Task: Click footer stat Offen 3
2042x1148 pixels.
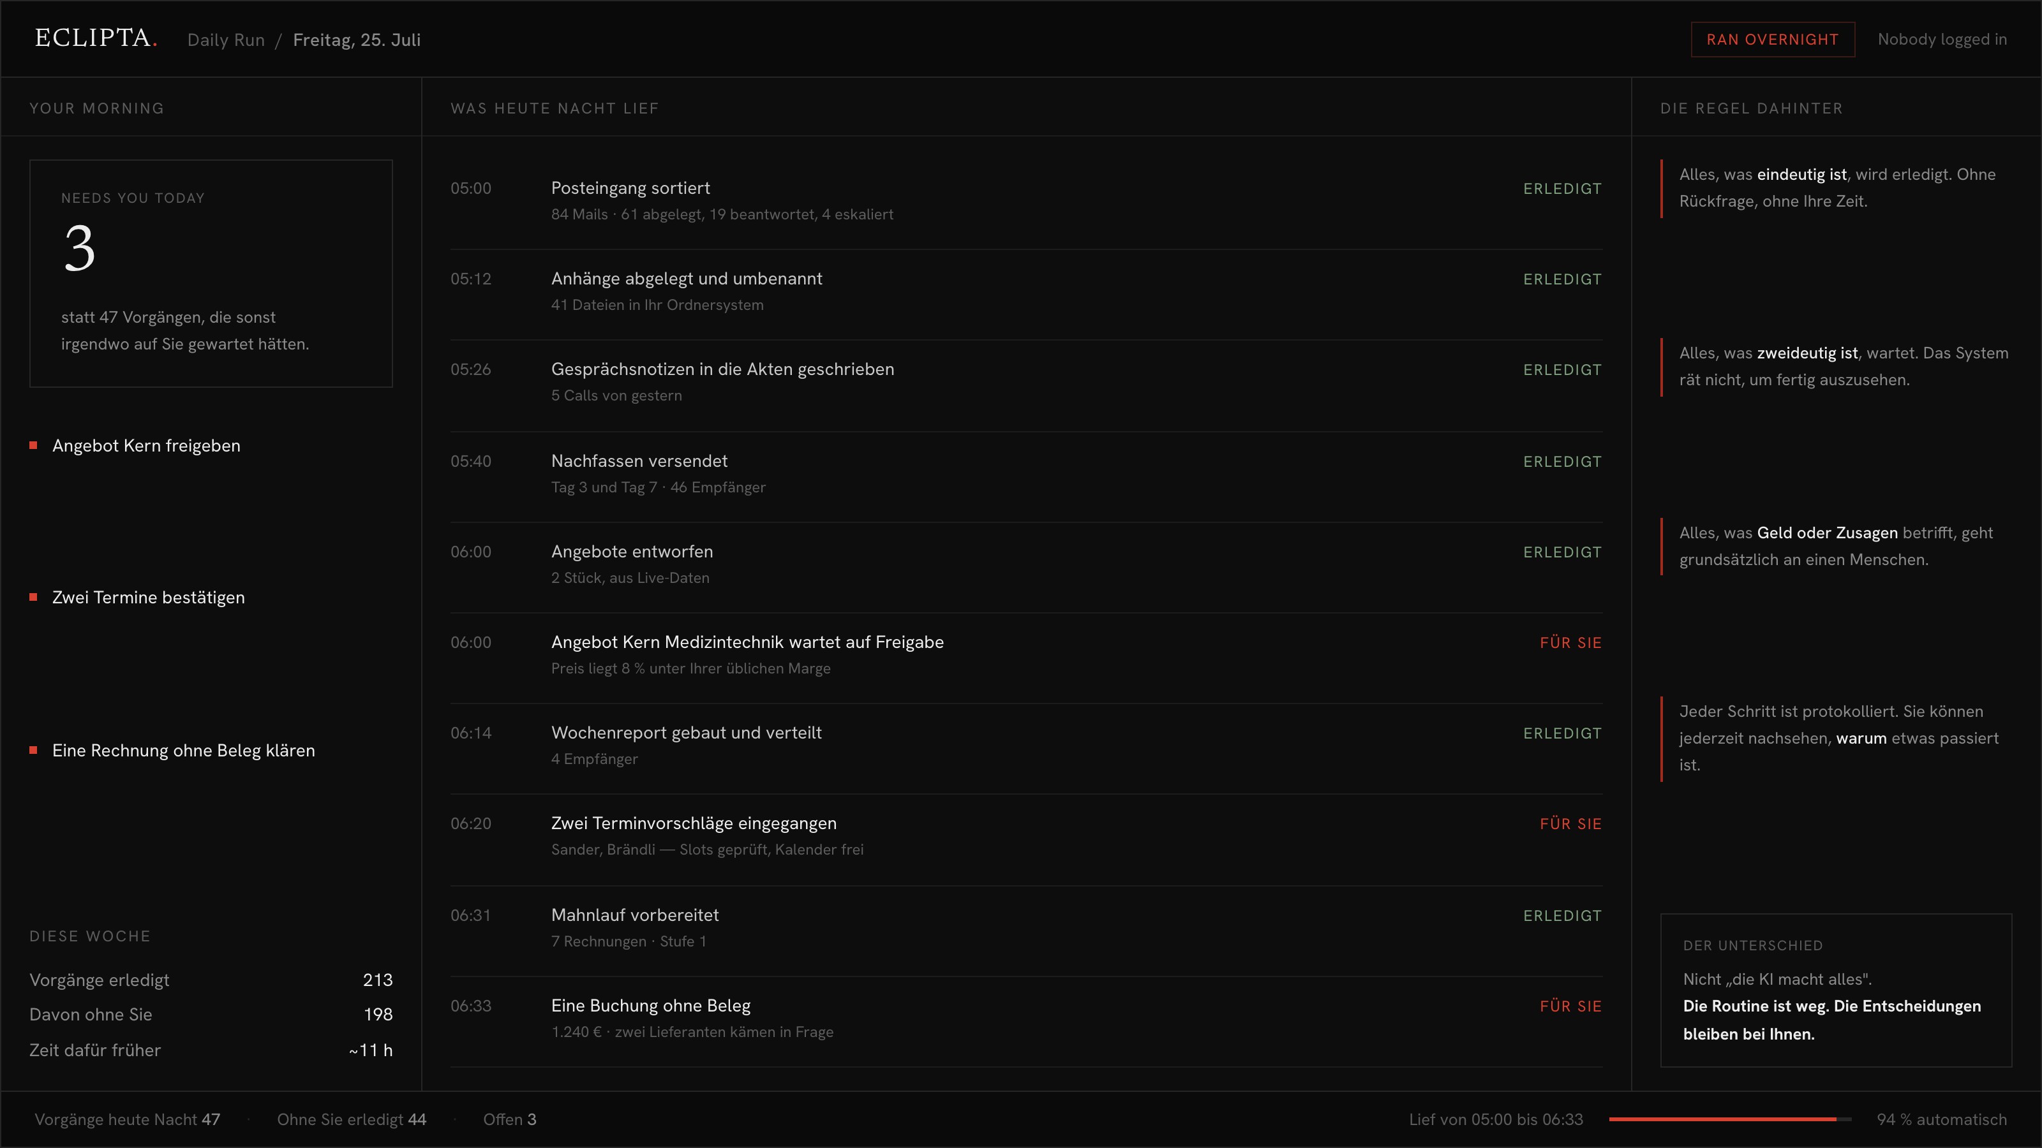Action: click(510, 1119)
